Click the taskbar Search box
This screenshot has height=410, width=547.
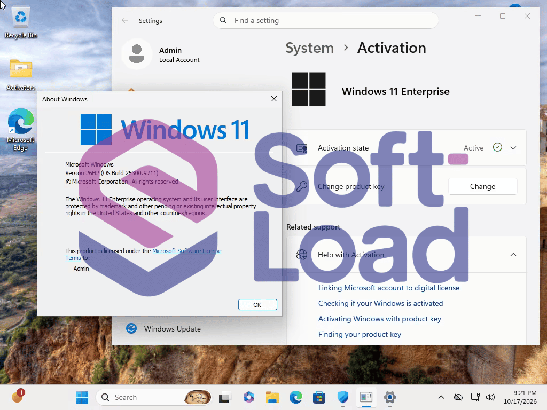point(153,397)
